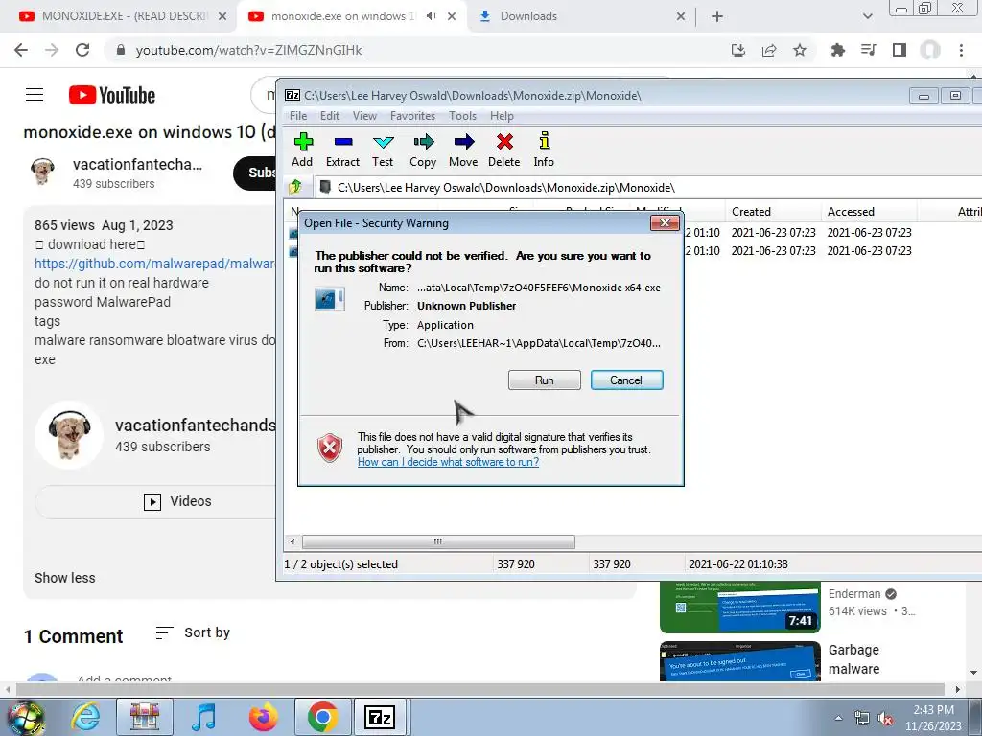This screenshot has height=736, width=982.
Task: Go up one folder level in 7-Zip
Action: (295, 187)
